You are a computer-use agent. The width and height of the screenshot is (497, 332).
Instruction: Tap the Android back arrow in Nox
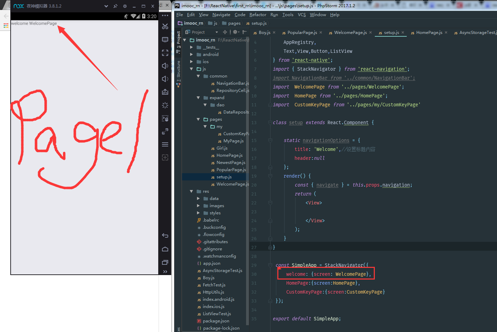coord(165,236)
